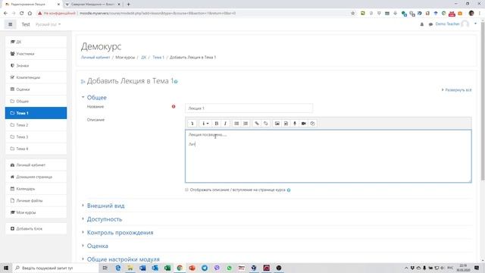Apply bold formatting in description editor
This screenshot has height=273, width=485.
tap(217, 124)
